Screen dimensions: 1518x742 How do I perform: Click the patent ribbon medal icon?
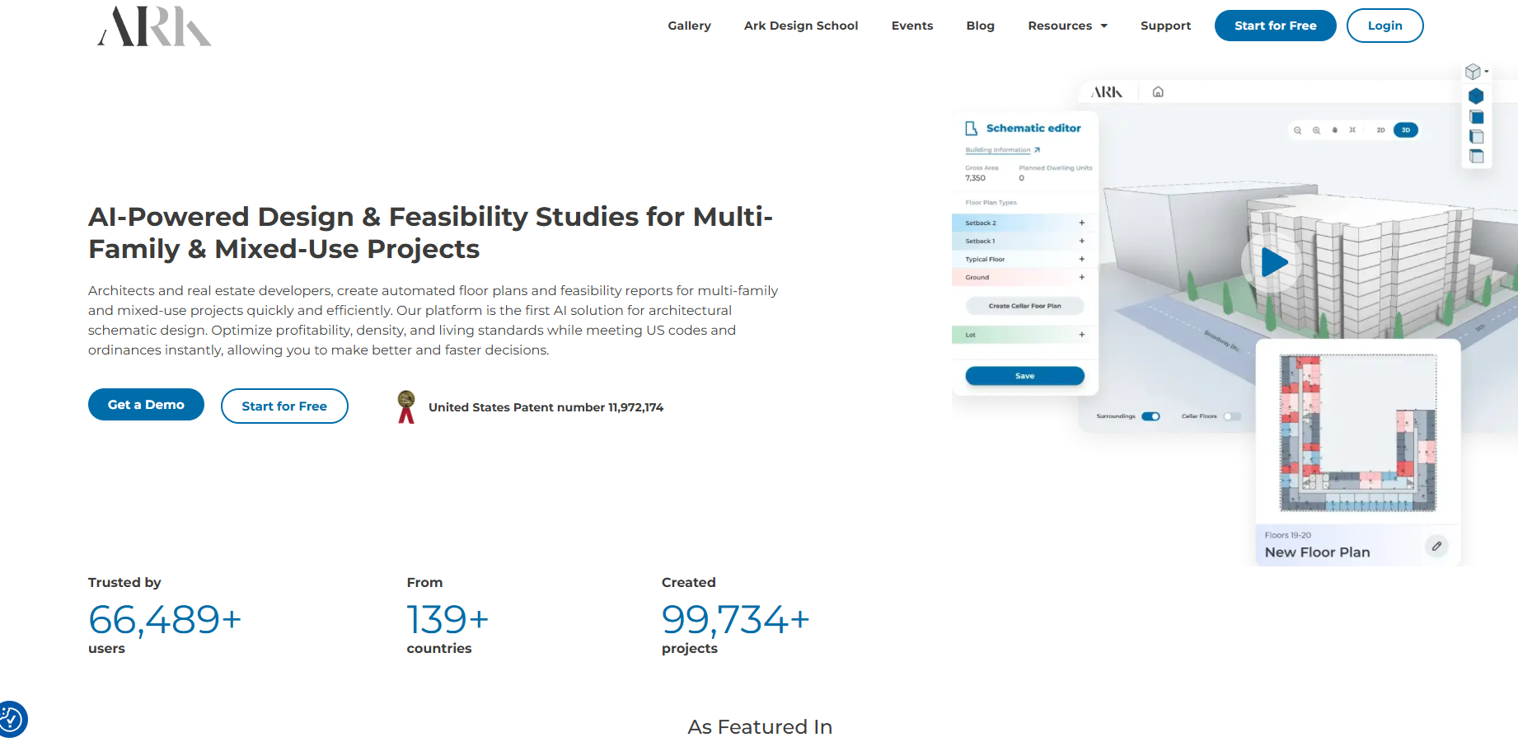click(406, 406)
